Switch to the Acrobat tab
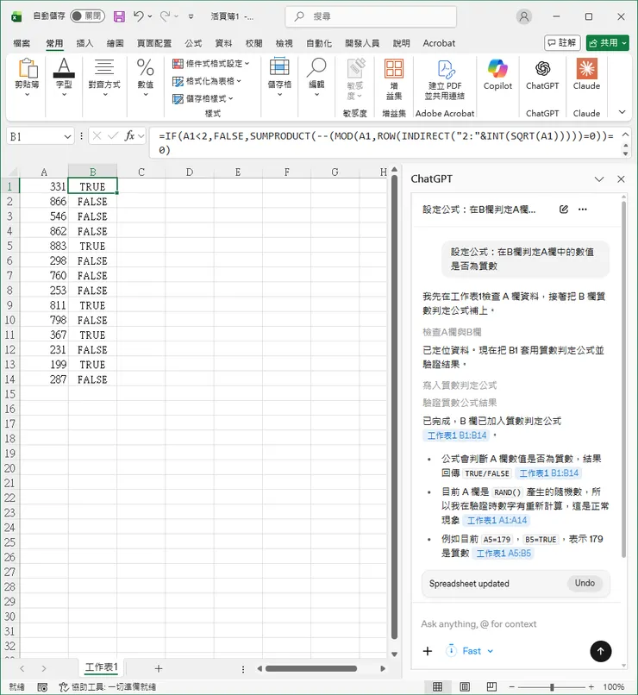The height and width of the screenshot is (695, 638). tap(439, 43)
